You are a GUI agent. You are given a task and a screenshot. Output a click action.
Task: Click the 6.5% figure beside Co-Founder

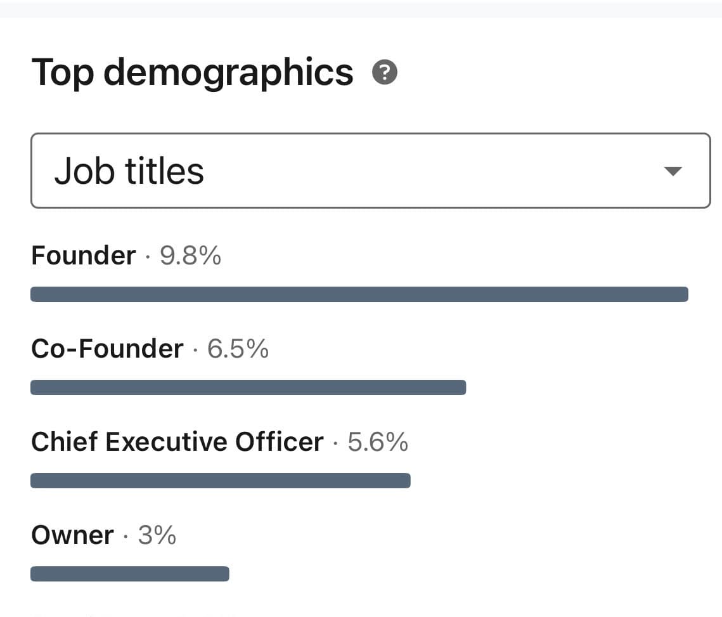tap(237, 348)
